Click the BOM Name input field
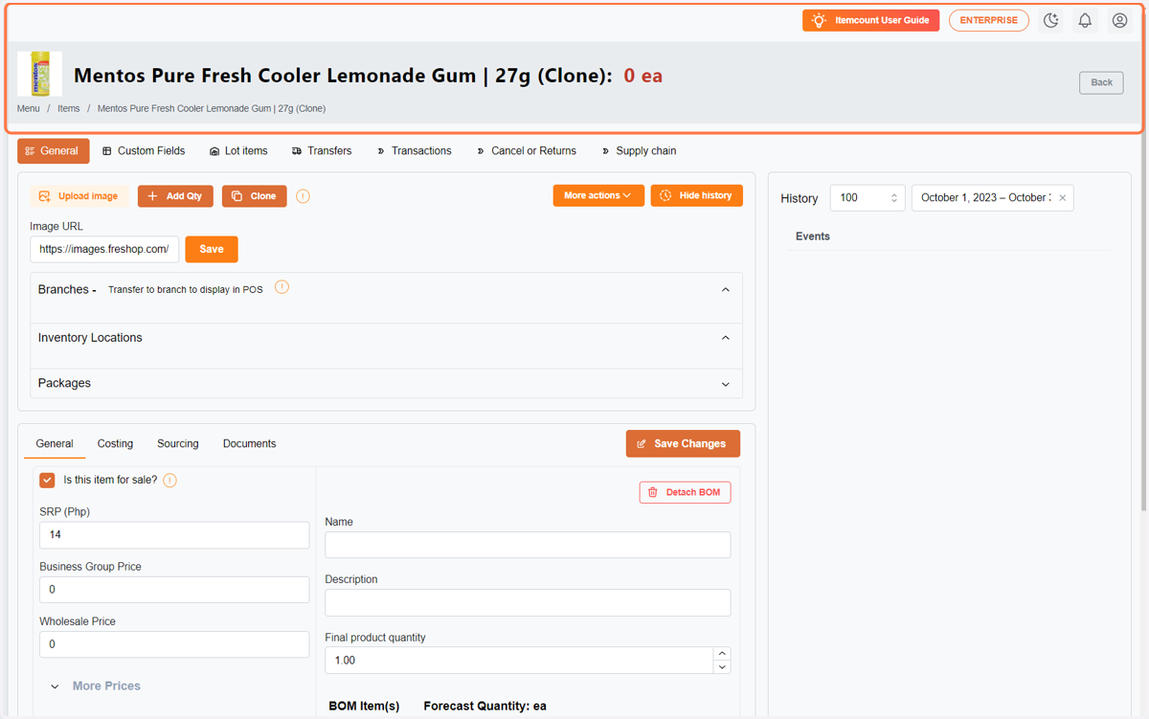 pyautogui.click(x=528, y=545)
